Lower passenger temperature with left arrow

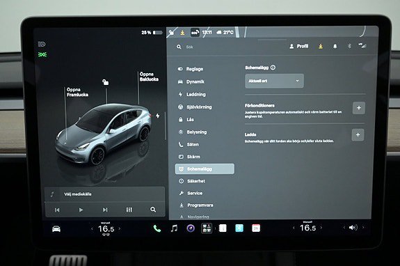coord(294,228)
